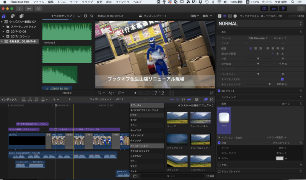Open the Text inspector lines icon
Viewport: 306px width, 180px height.
[x=225, y=16]
